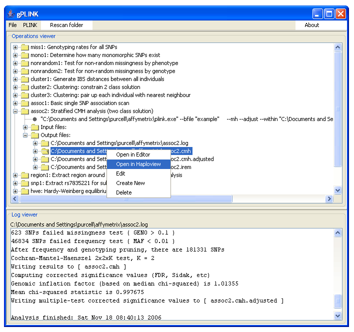Click log viewer scroll up arrow

click(x=337, y=233)
